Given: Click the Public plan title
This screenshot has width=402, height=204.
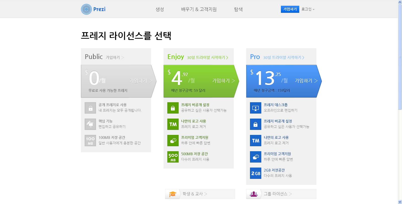Looking at the screenshot, I should point(94,57).
